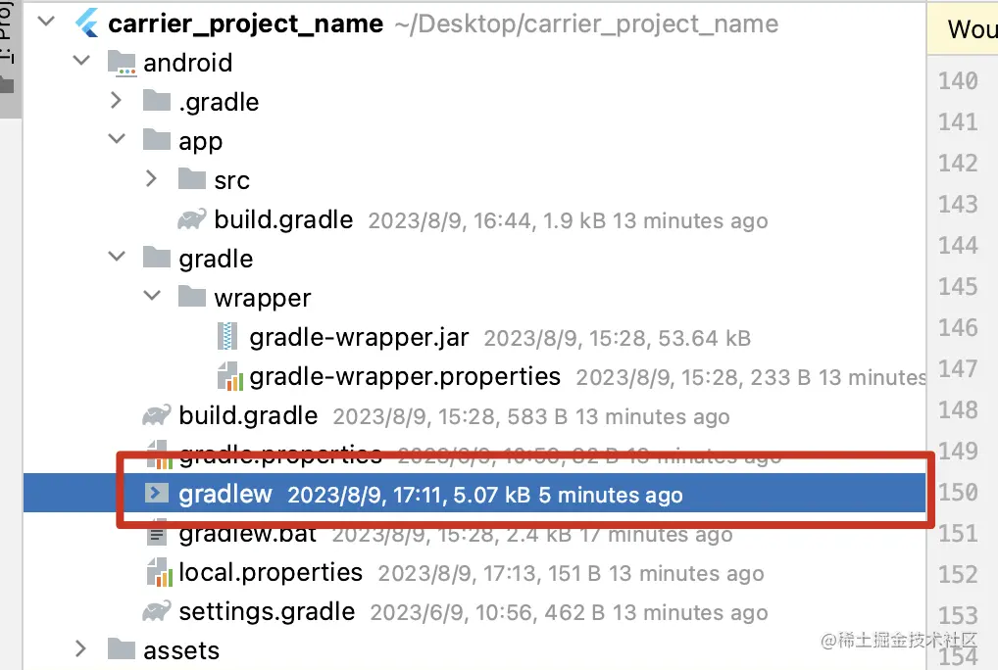
Task: Expand the assets folder
Action: (81, 648)
